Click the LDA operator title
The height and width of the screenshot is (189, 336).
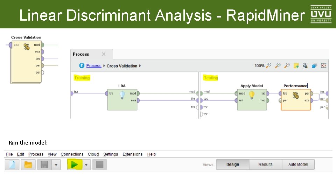(x=122, y=86)
